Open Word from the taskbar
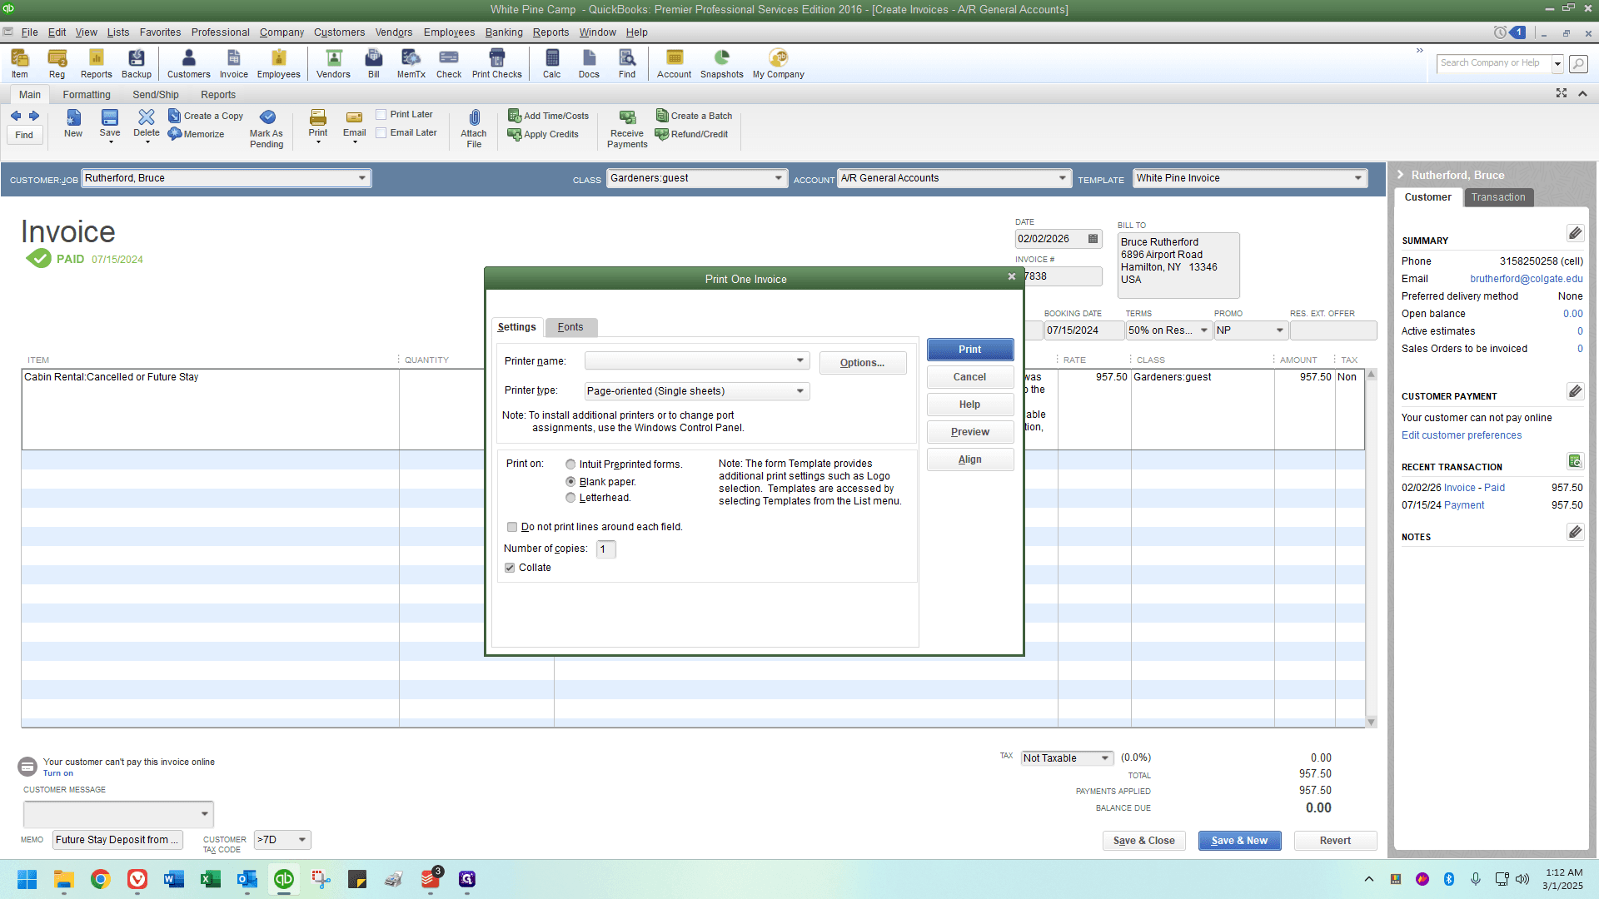This screenshot has height=899, width=1599. [x=174, y=879]
